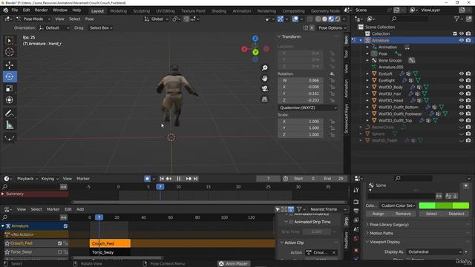Click the Blender logo menu icon

5,10
